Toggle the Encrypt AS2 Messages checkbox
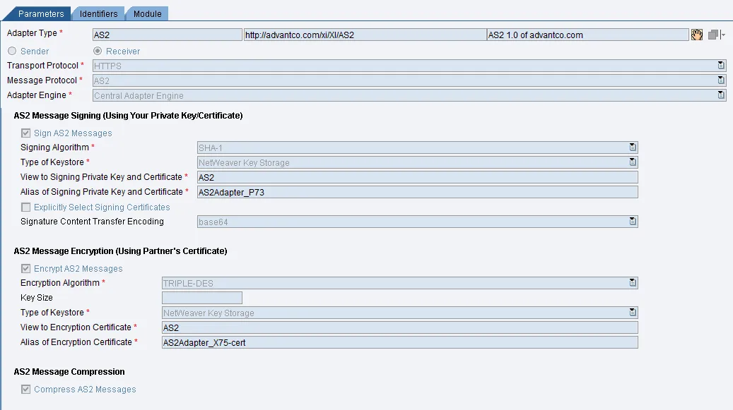 pyautogui.click(x=25, y=269)
